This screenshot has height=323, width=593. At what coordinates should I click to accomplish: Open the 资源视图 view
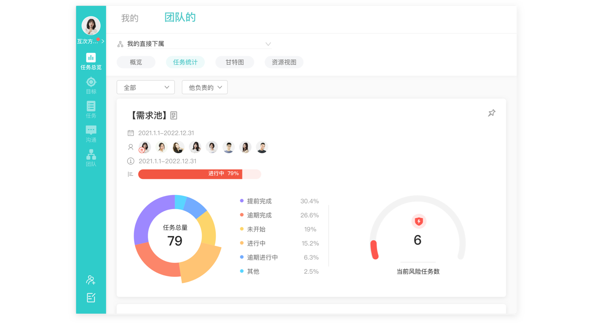[x=284, y=62]
